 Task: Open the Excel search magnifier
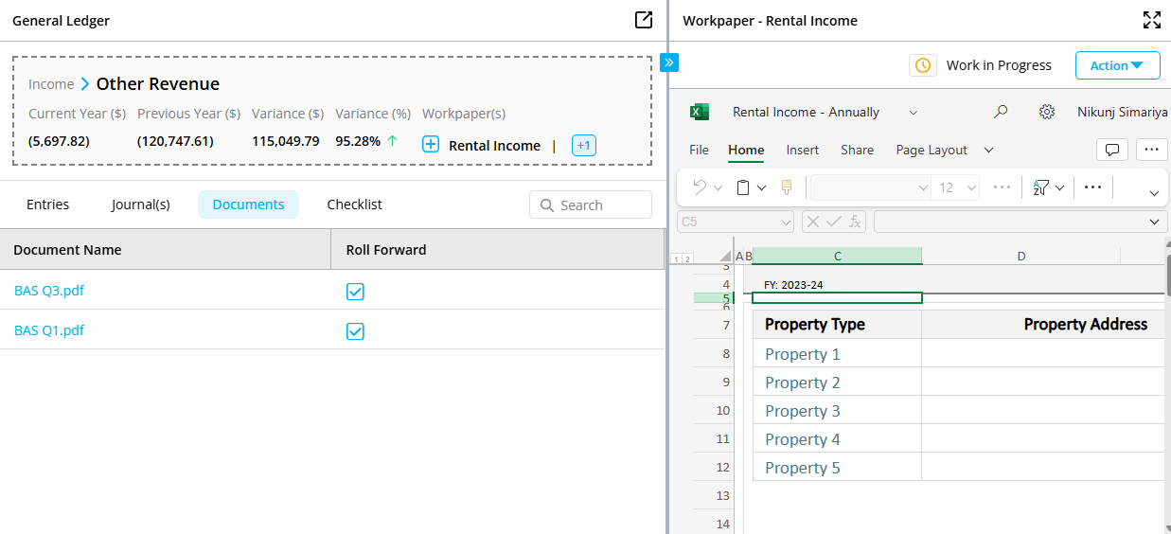1001,112
